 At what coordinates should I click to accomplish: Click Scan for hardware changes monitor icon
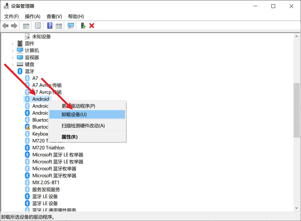point(71,26)
